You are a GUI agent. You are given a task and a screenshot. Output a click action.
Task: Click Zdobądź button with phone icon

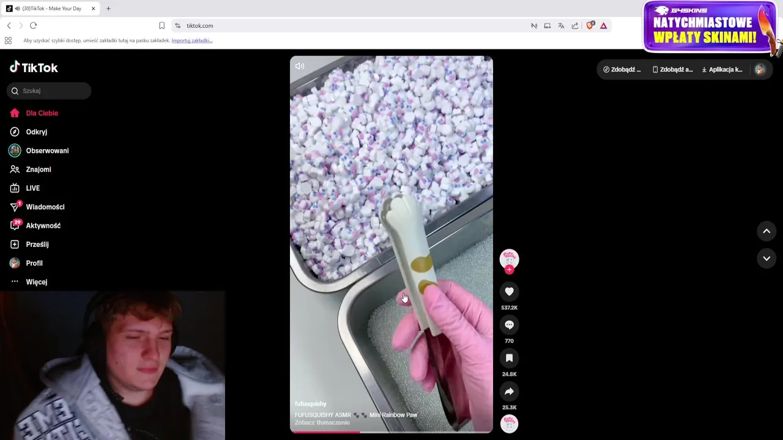coord(673,70)
